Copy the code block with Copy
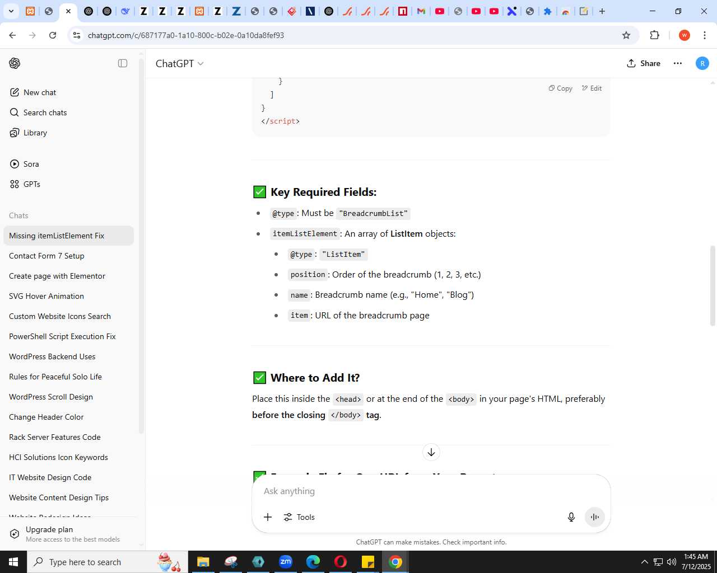This screenshot has width=717, height=573. point(561,88)
